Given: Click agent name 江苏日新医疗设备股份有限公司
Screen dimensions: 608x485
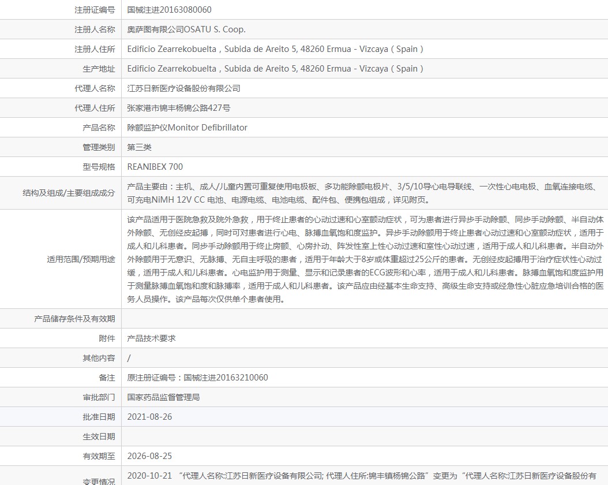Looking at the screenshot, I should [184, 88].
